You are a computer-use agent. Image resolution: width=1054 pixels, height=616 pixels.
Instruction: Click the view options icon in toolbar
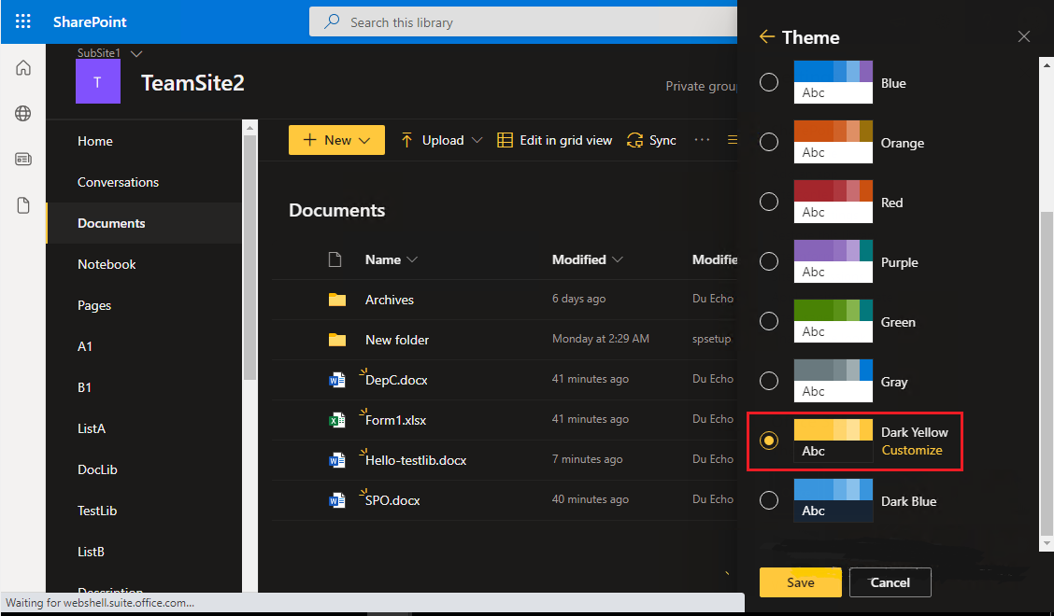pyautogui.click(x=732, y=140)
